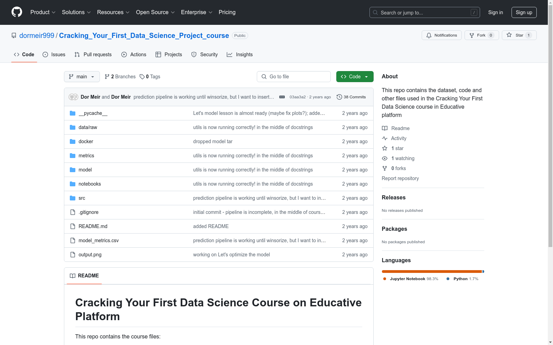This screenshot has width=553, height=345.
Task: Expand the Solutions menu
Action: pos(76,12)
